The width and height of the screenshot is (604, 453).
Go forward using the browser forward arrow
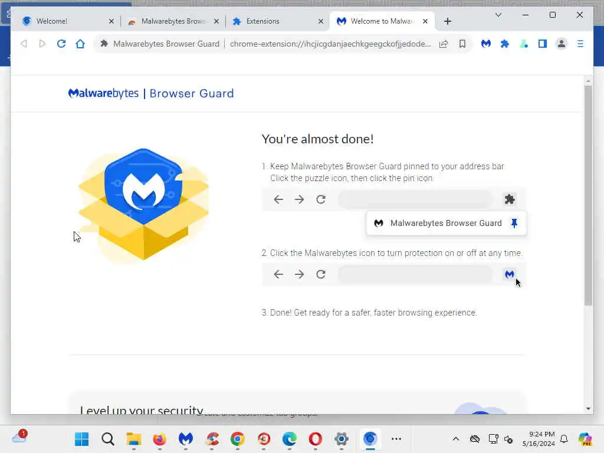(42, 44)
